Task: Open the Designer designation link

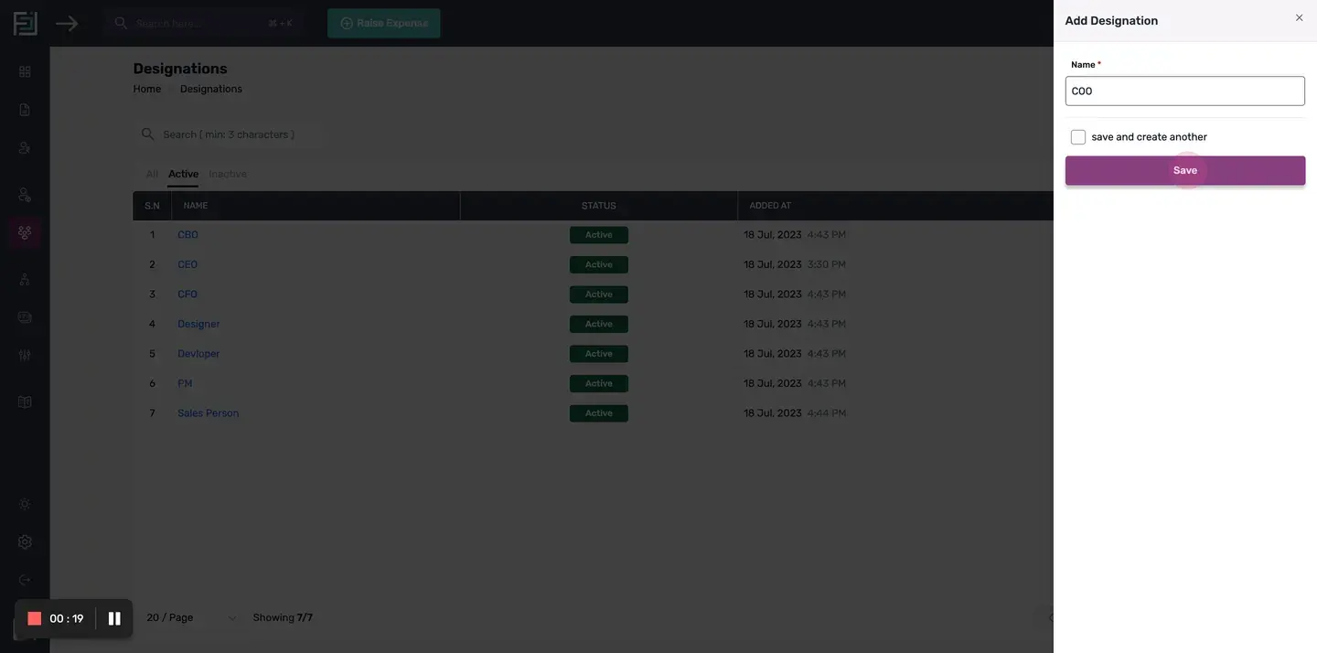Action: [198, 325]
